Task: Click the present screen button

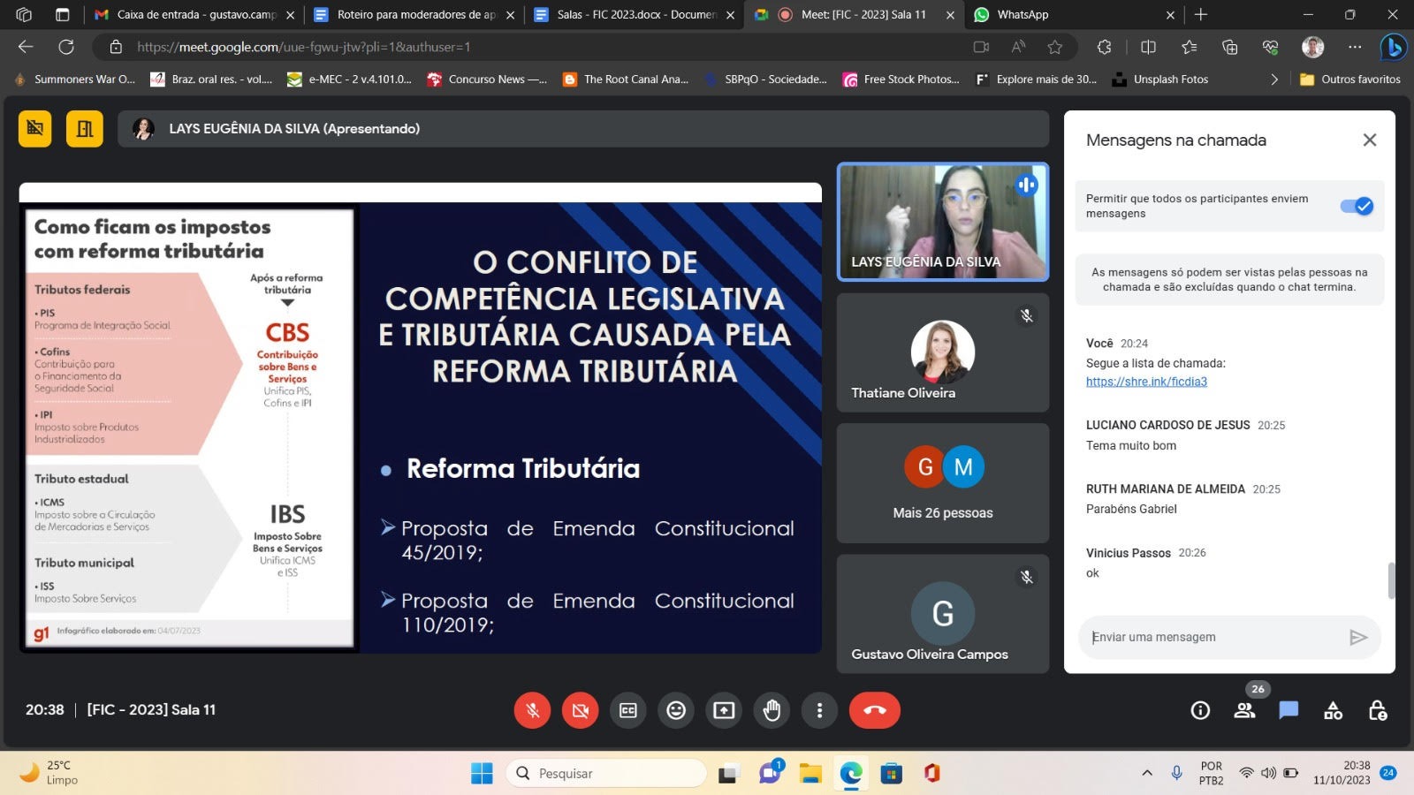Action: pyautogui.click(x=724, y=710)
